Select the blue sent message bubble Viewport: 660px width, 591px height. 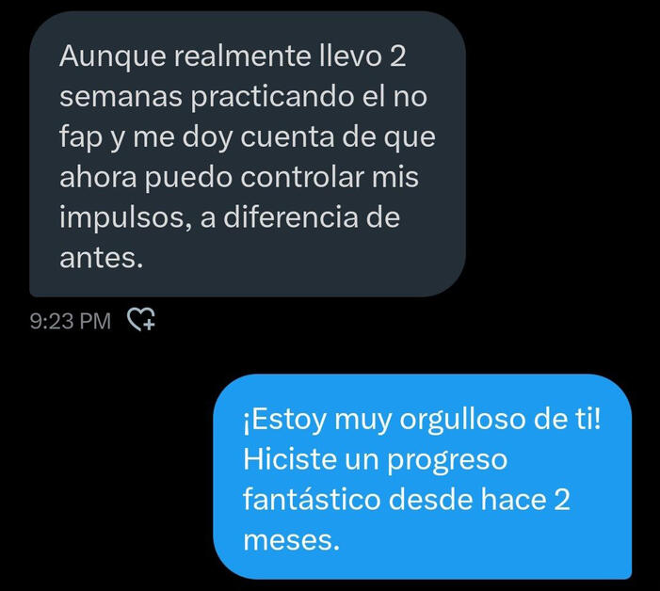pos(423,476)
